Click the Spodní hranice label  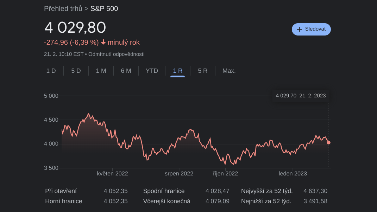164,191
